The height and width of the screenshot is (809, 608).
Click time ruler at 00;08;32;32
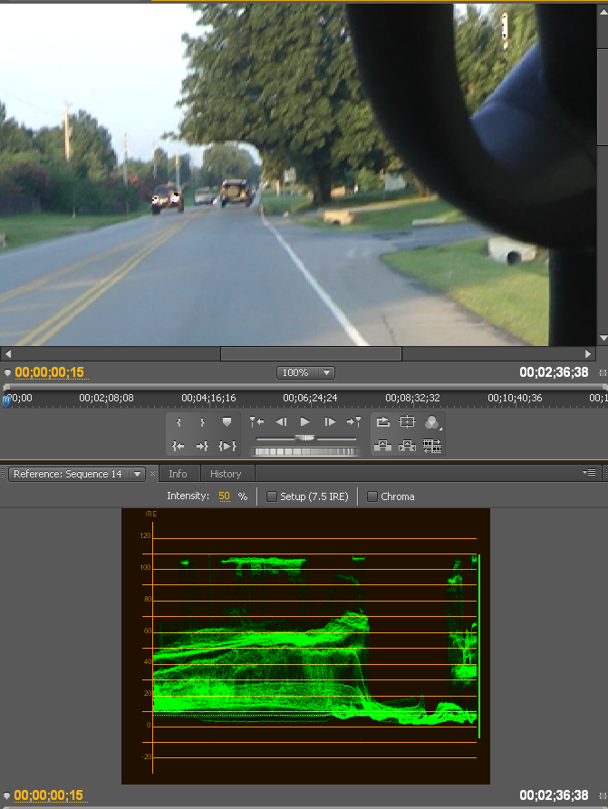412,398
